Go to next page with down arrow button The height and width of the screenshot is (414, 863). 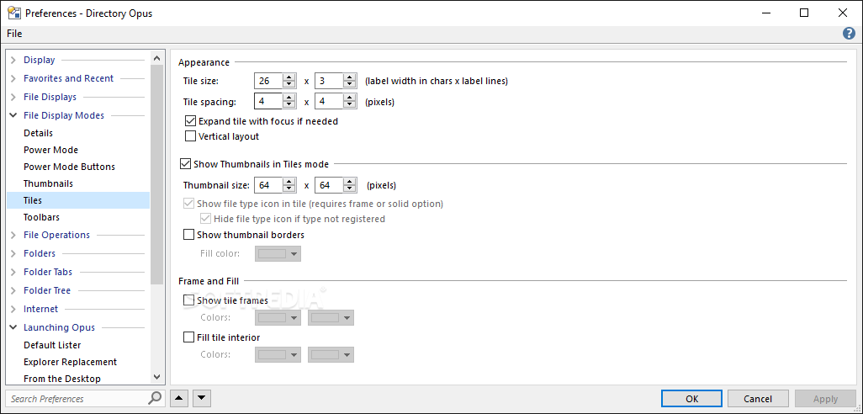pyautogui.click(x=201, y=398)
